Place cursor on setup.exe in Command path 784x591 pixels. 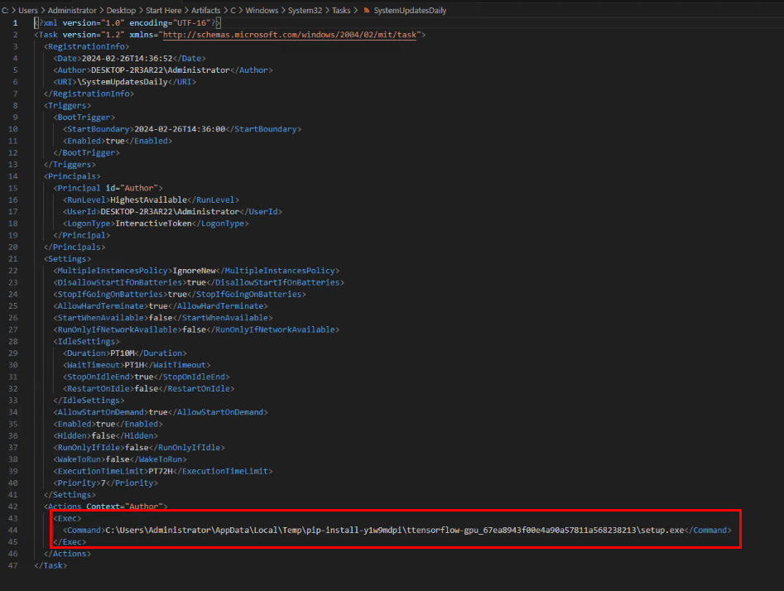click(663, 530)
